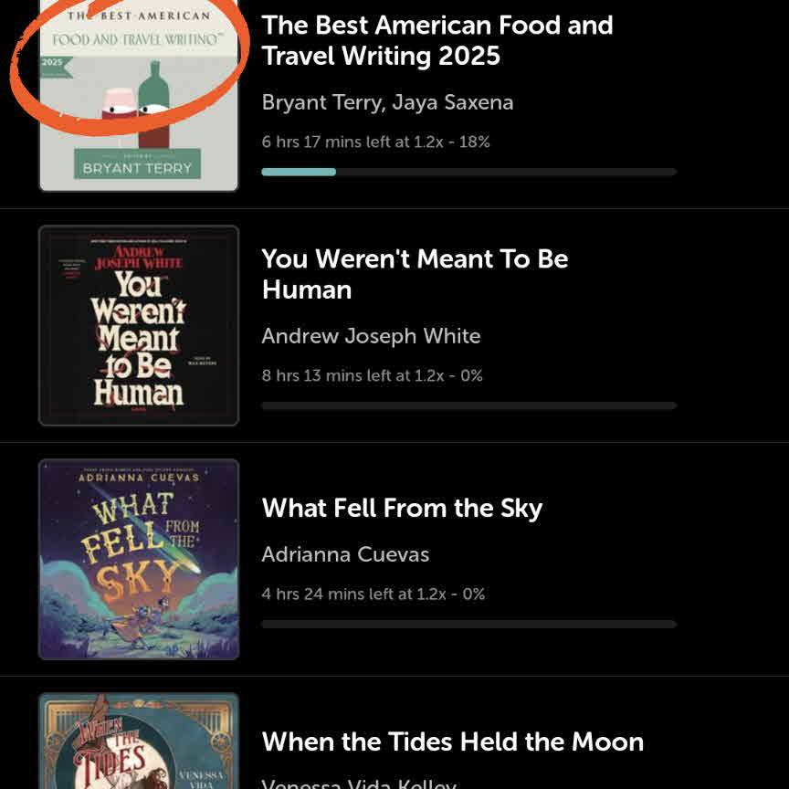The image size is (789, 789).
Task: Click author names Bryant Terry, Jaya Saxena
Action: [x=387, y=102]
